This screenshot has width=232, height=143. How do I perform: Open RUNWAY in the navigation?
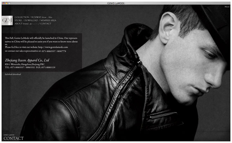tap(36, 17)
